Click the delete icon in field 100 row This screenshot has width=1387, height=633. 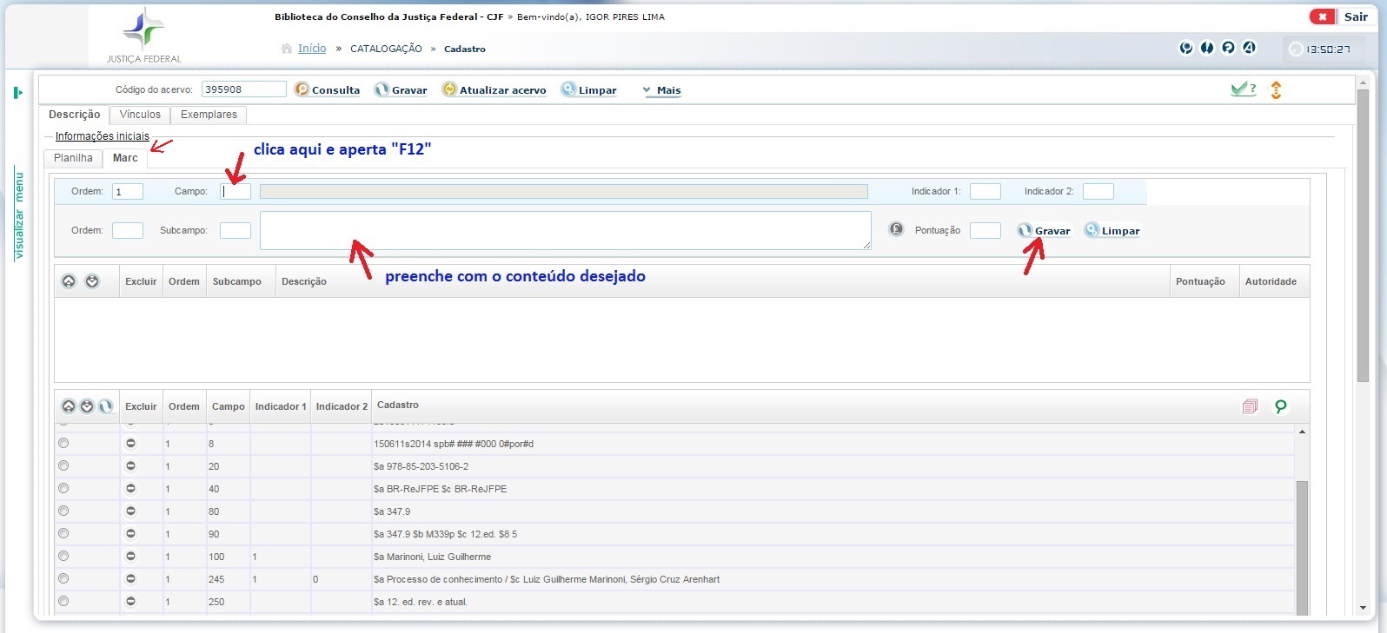(x=130, y=557)
